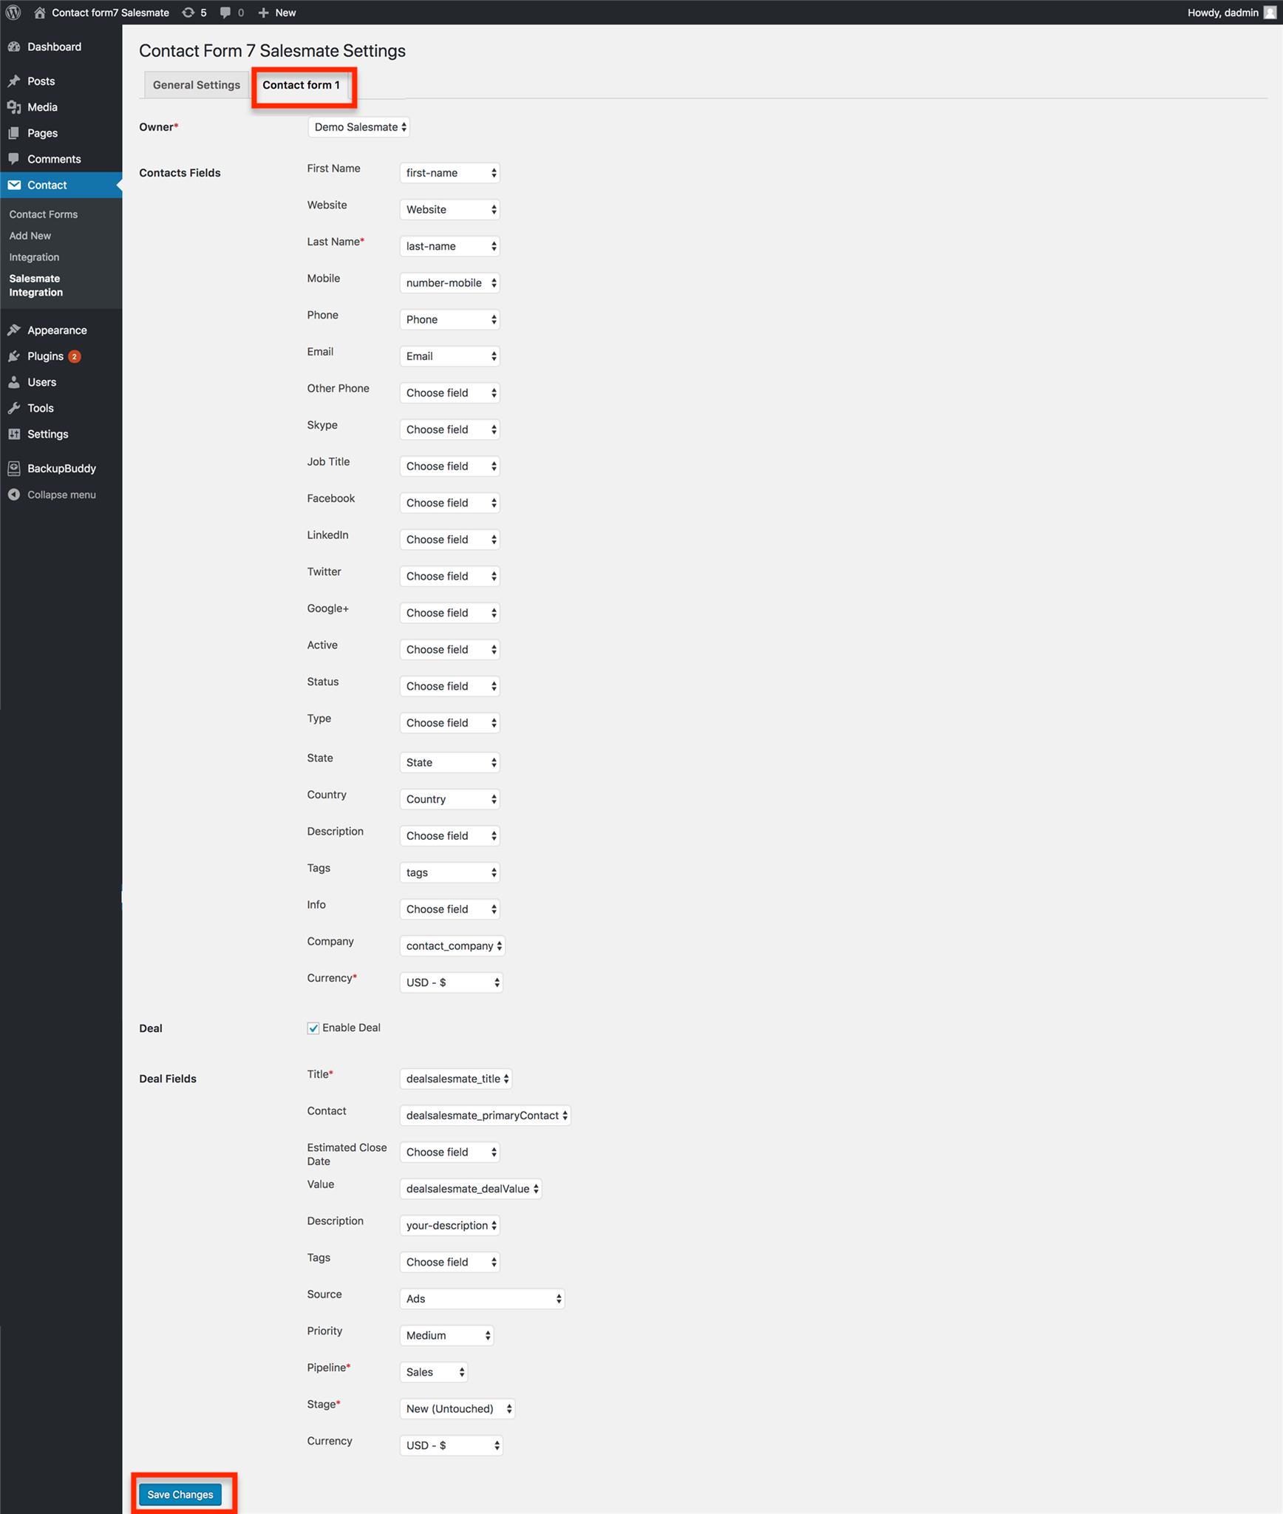Screen dimensions: 1283x1514
Task: Click the Save Changes button
Action: [x=180, y=1495]
